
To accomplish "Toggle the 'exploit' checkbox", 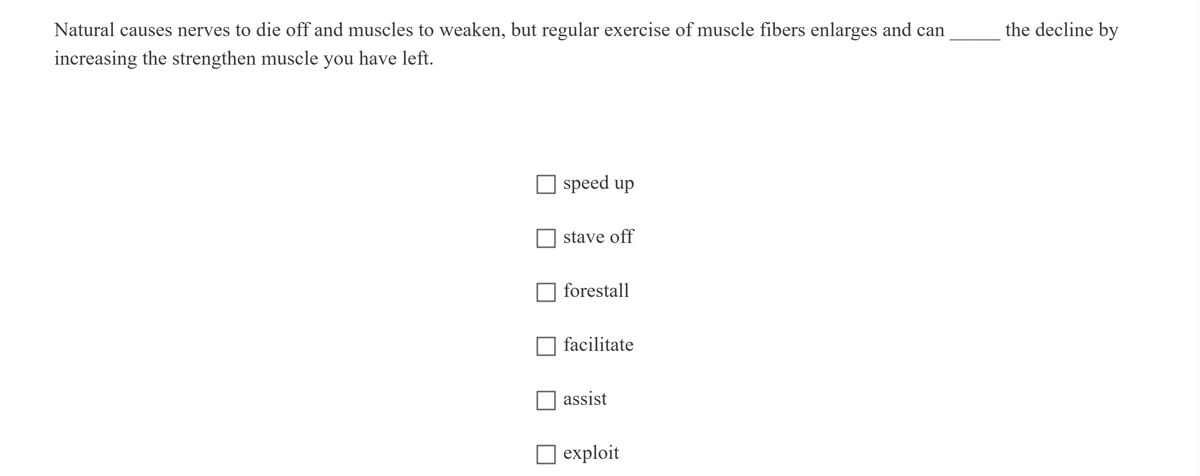I will click(x=545, y=454).
